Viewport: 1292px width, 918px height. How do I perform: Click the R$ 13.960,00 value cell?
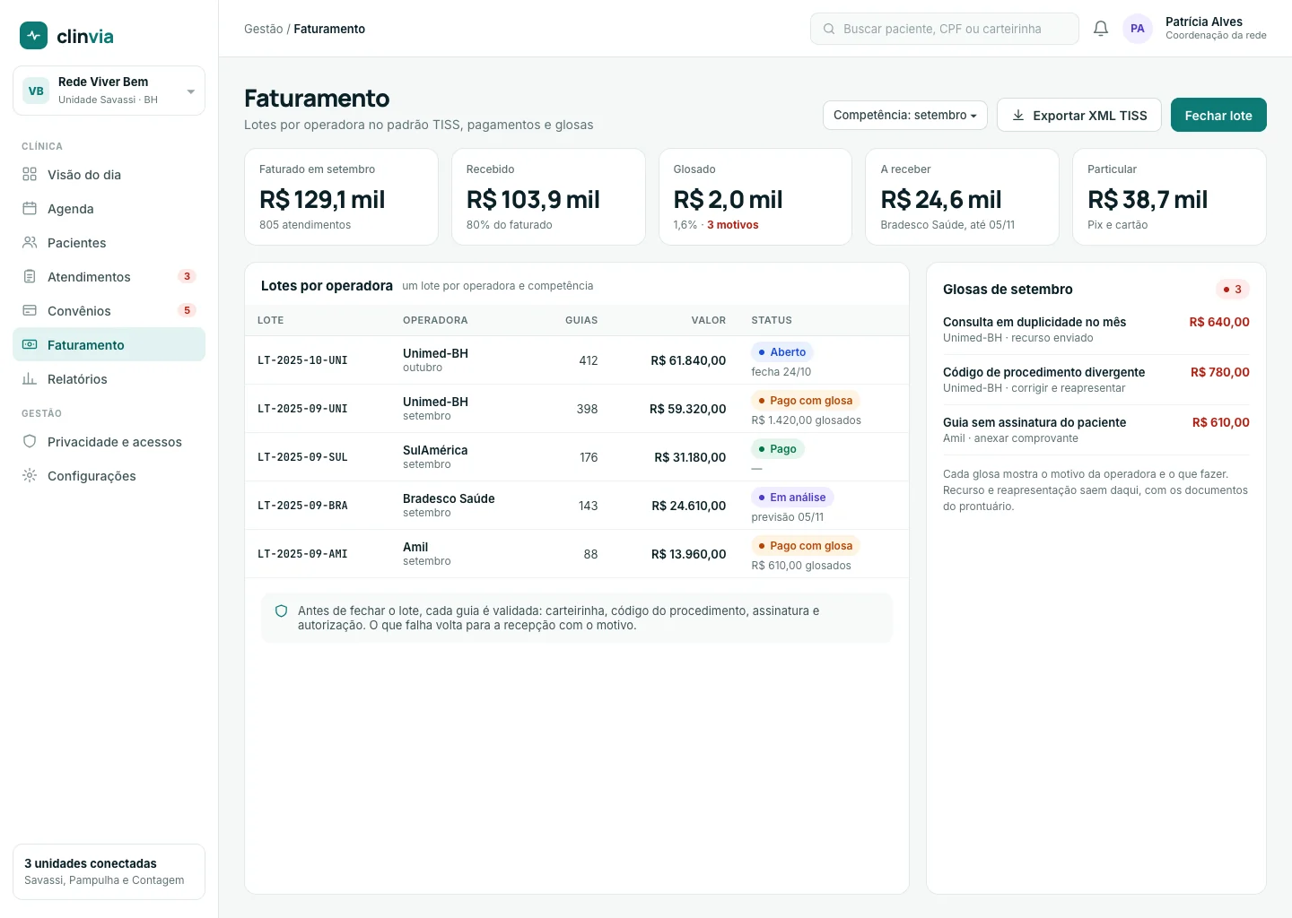pyautogui.click(x=689, y=554)
